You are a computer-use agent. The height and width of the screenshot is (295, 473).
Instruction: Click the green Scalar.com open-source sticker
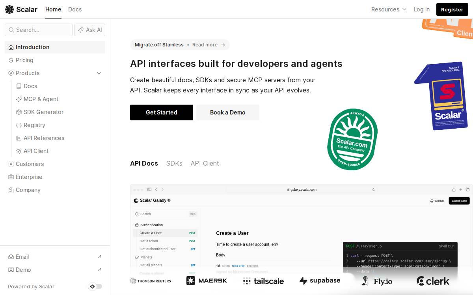pyautogui.click(x=352, y=139)
